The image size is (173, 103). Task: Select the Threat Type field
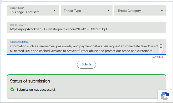click(87, 11)
